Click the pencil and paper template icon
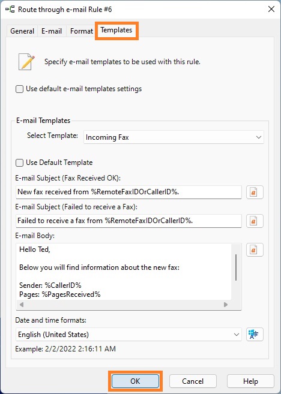This screenshot has width=281, height=394. click(x=26, y=62)
